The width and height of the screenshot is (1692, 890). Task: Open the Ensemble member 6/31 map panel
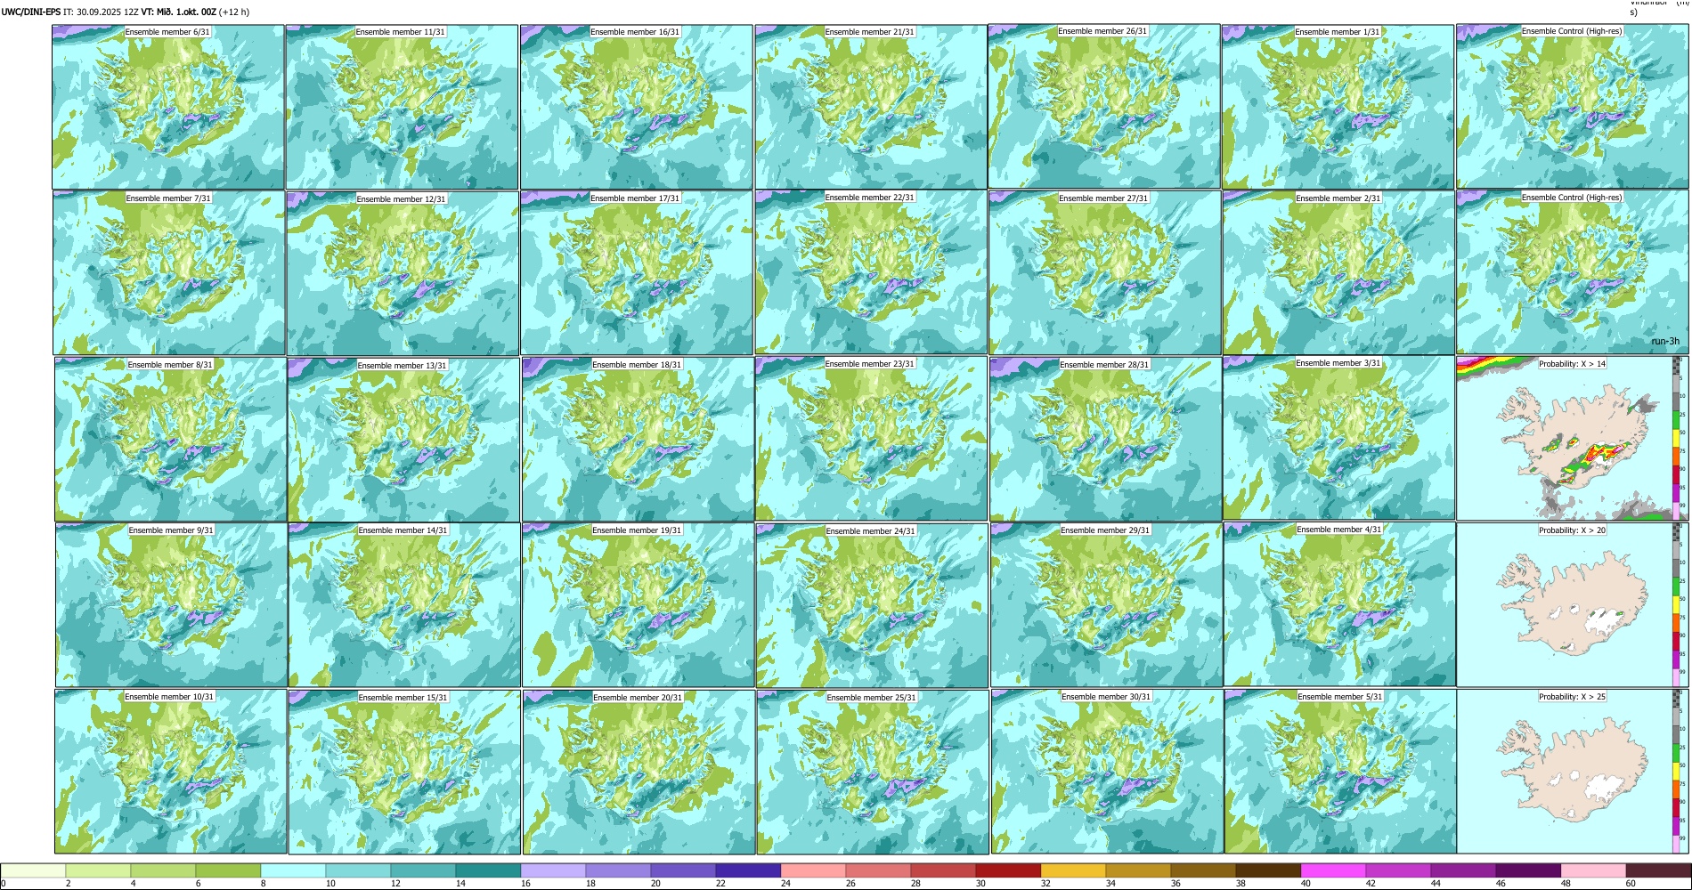(168, 107)
